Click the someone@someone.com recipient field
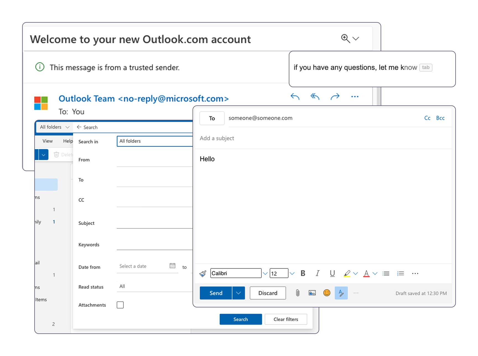Image resolution: width=478 pixels, height=356 pixels. click(261, 118)
